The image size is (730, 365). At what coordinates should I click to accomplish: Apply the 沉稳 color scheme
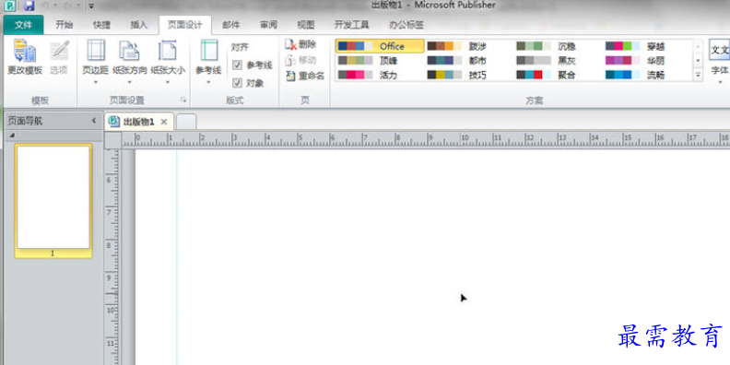point(559,46)
